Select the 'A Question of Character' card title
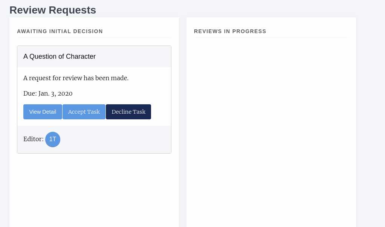 (x=60, y=56)
